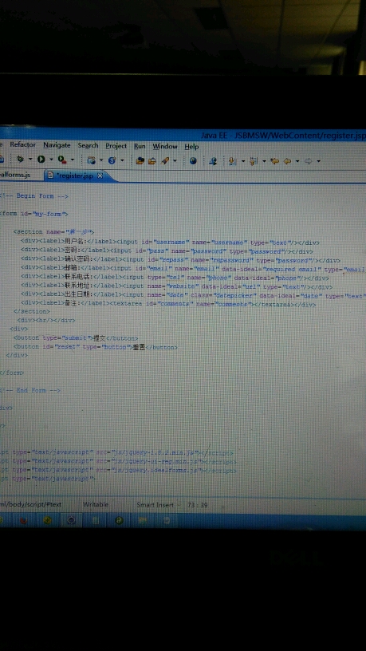This screenshot has height=651, width=366.
Task: Go to Previous Annotation icon
Action: click(254, 161)
